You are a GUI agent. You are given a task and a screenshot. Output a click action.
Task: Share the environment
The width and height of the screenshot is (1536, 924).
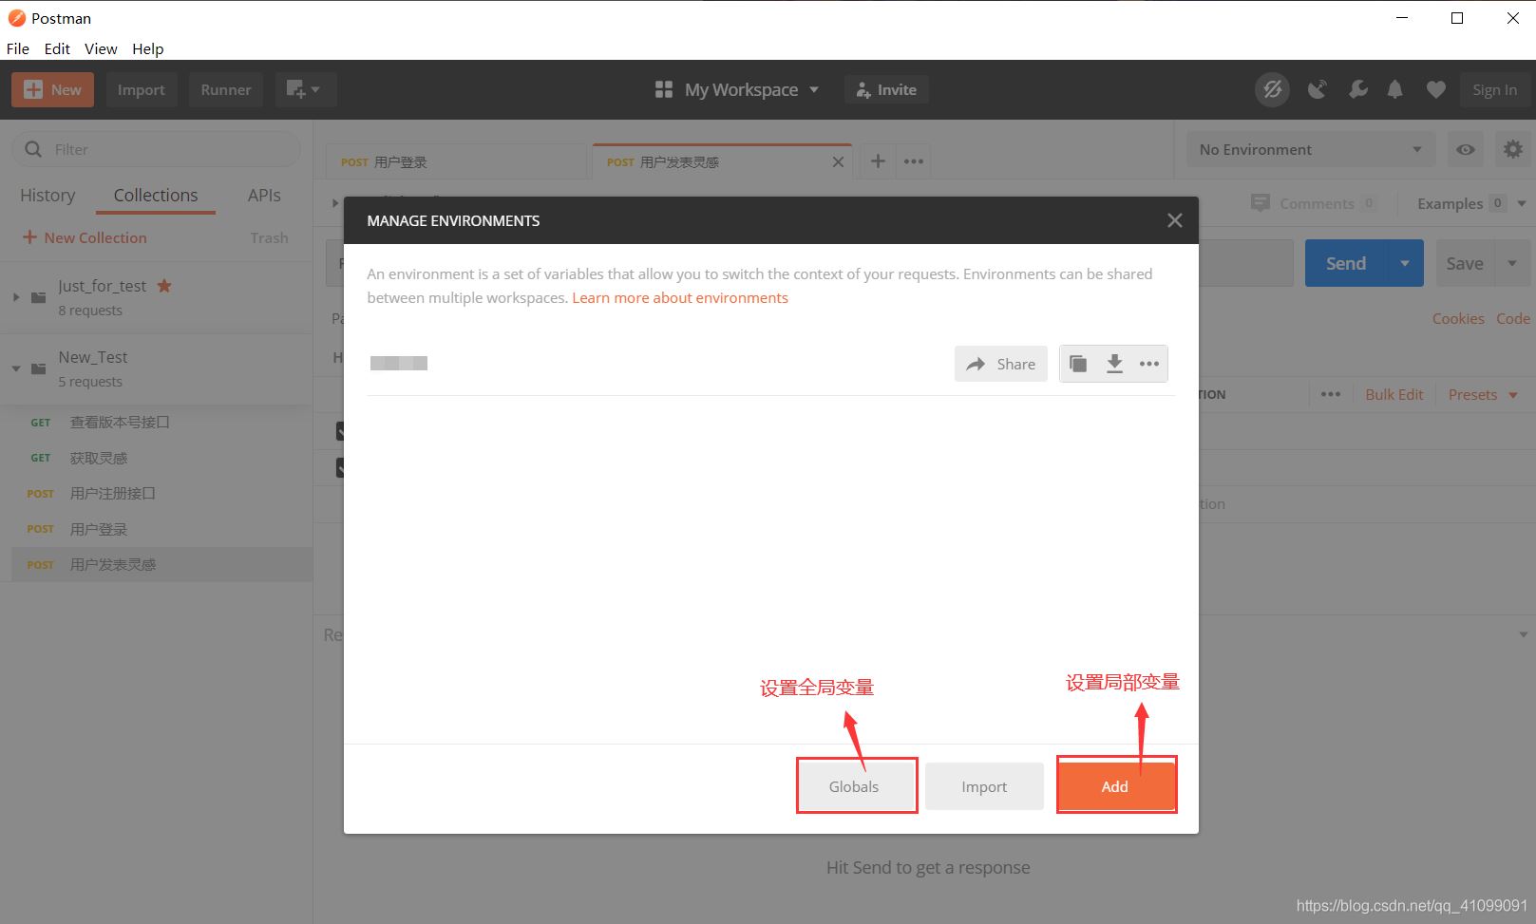1001,364
